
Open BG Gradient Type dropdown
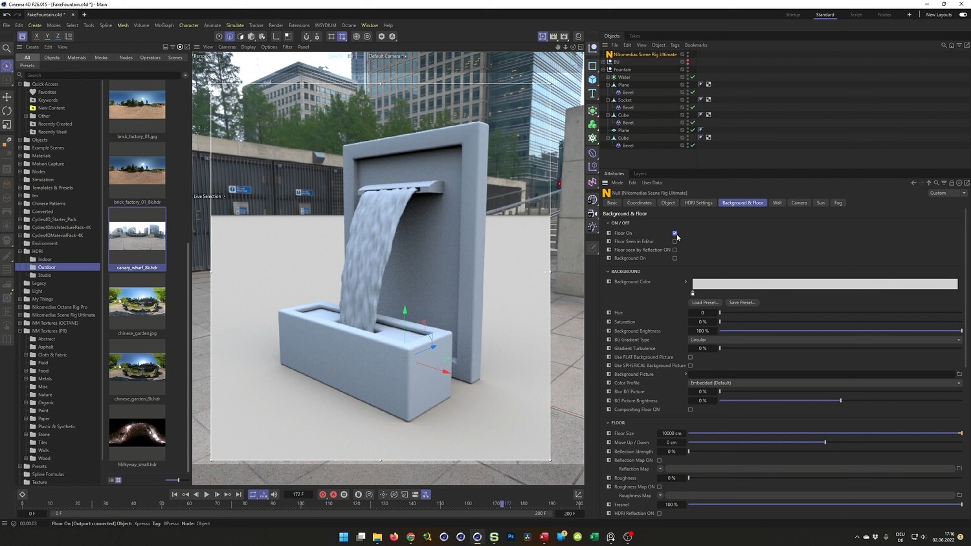(825, 340)
